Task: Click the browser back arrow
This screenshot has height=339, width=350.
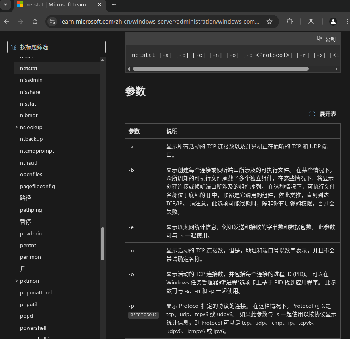Action: [x=6, y=22]
